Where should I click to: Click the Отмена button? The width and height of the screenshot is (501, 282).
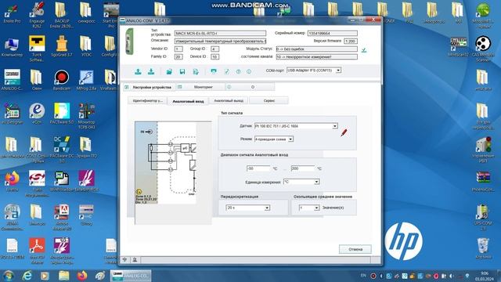(355, 249)
